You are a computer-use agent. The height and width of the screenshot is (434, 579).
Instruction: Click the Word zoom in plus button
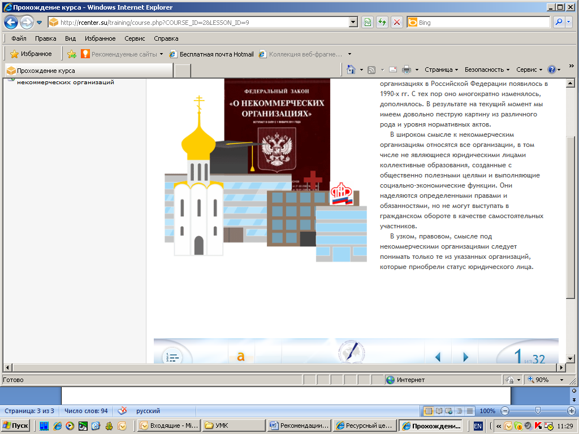point(572,411)
